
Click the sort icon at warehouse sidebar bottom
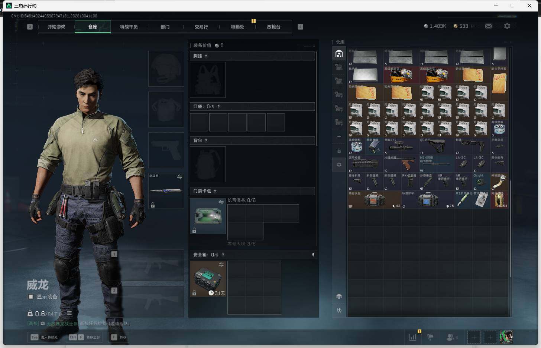[x=339, y=310]
